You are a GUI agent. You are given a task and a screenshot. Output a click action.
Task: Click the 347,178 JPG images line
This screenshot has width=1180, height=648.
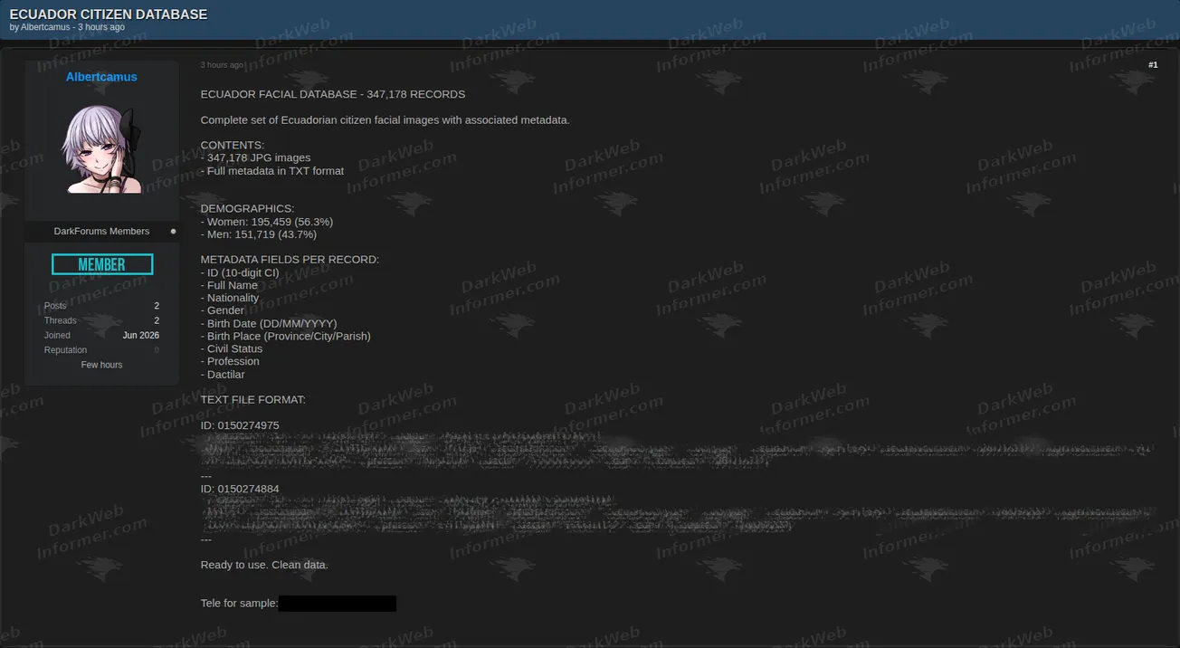[255, 157]
